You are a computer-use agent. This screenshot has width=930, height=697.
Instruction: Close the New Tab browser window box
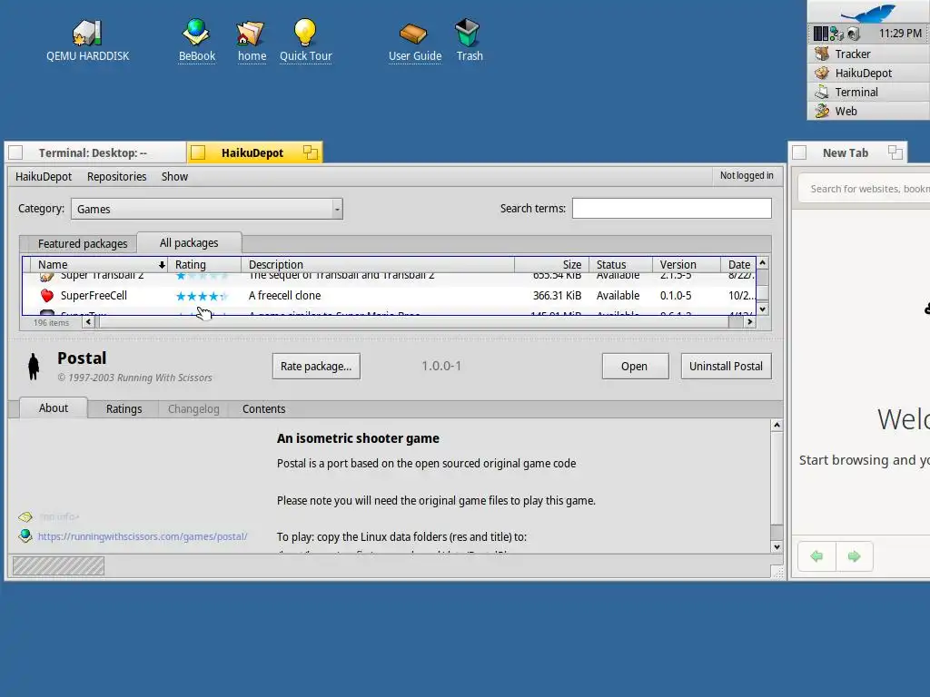tap(799, 152)
